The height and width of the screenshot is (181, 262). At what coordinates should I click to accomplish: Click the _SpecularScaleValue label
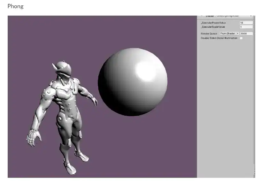coord(213,27)
